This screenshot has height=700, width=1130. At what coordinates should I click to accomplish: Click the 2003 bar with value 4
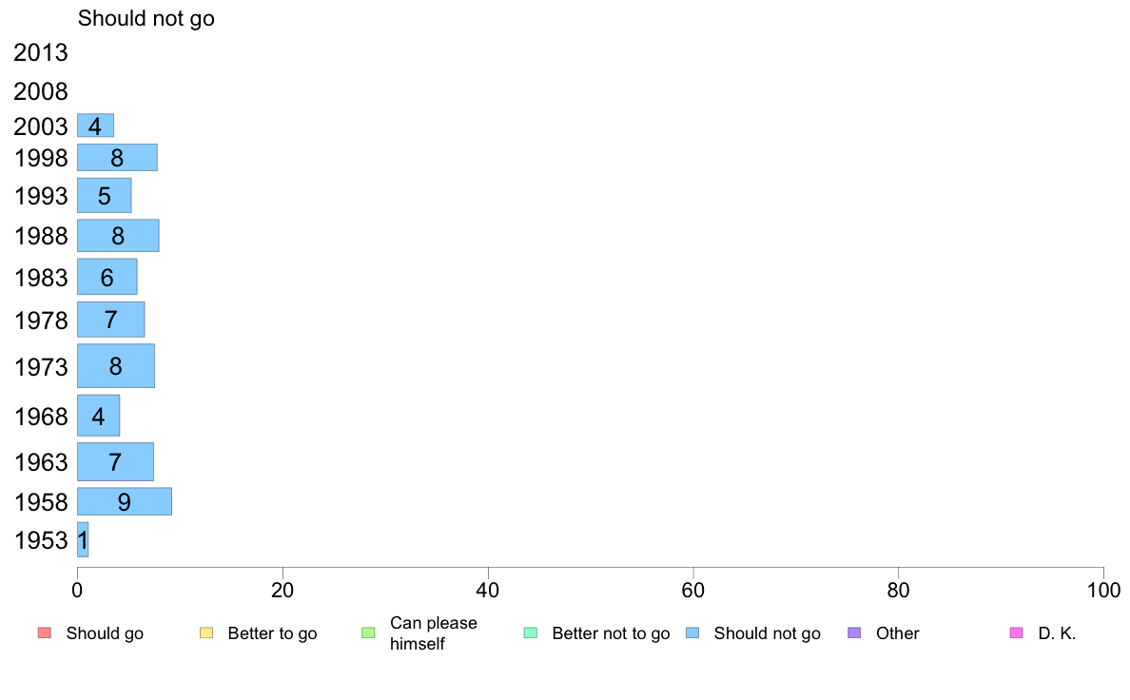(96, 126)
